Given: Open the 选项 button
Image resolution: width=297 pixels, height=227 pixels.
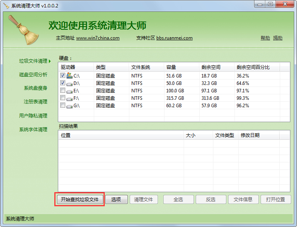Looking at the screenshot, I should [116, 199].
